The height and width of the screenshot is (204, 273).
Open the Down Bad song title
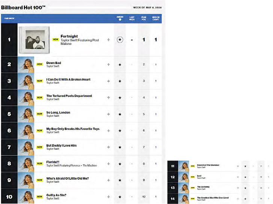coord(54,63)
